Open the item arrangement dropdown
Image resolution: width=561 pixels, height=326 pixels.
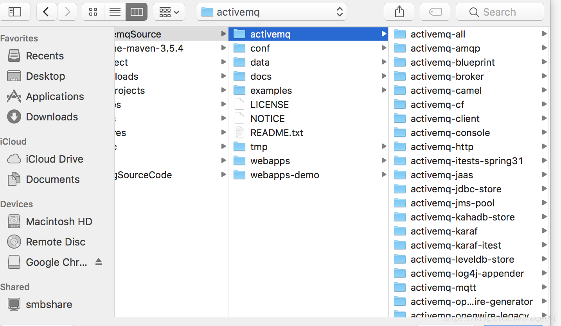(169, 12)
